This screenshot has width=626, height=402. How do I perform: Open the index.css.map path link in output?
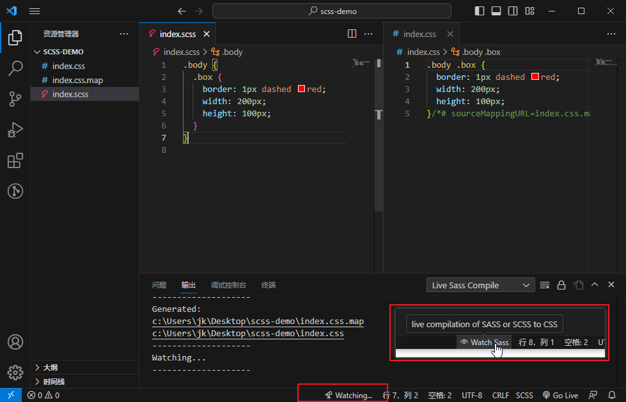tap(258, 321)
